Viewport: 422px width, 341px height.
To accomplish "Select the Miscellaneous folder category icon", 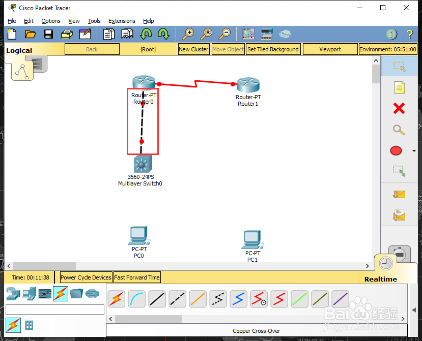I will tap(76, 293).
